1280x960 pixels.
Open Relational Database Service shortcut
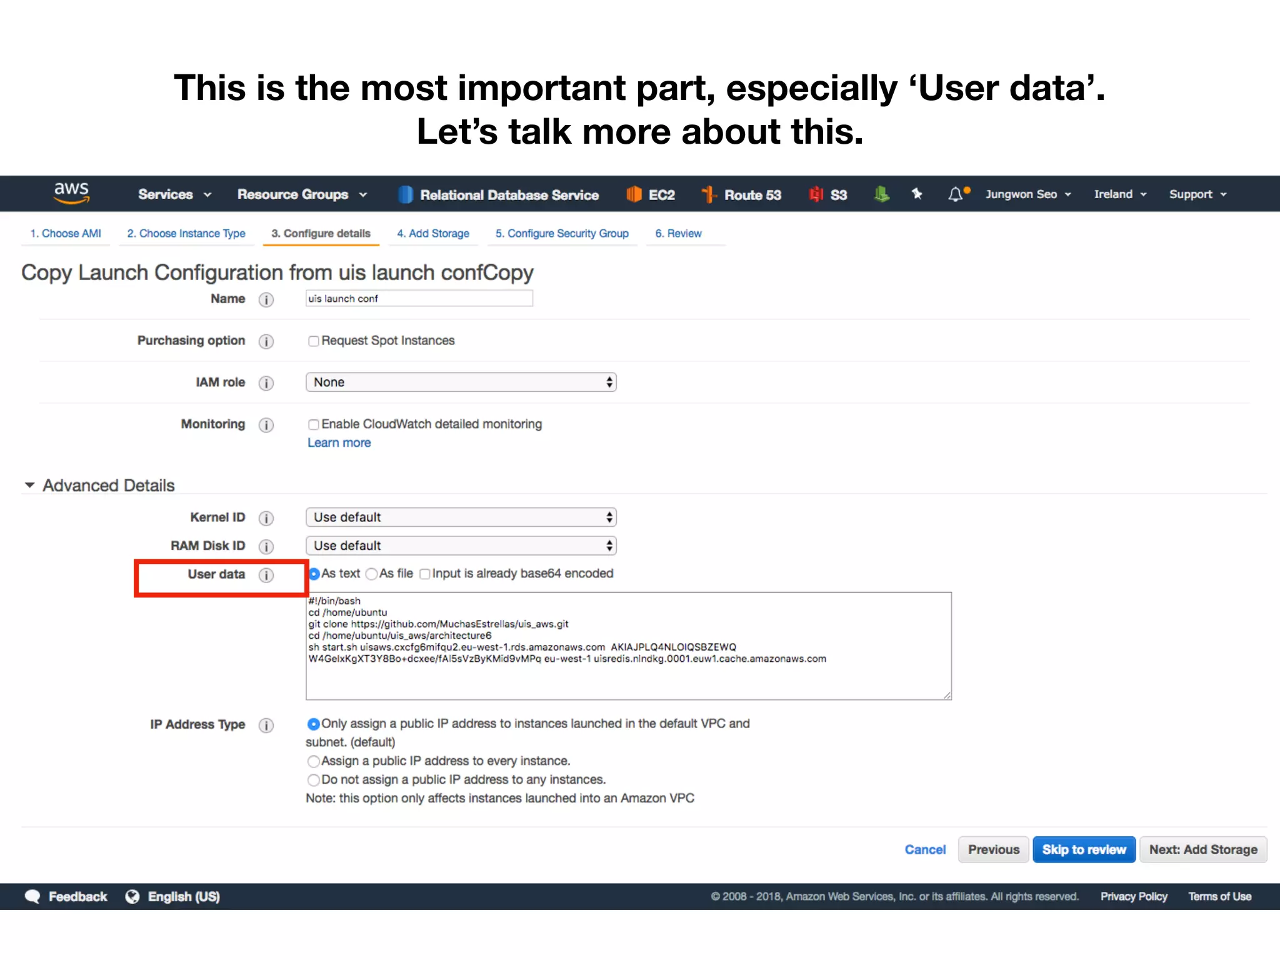[499, 195]
